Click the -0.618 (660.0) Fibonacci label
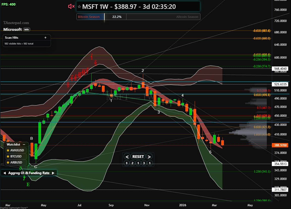 click(262, 38)
